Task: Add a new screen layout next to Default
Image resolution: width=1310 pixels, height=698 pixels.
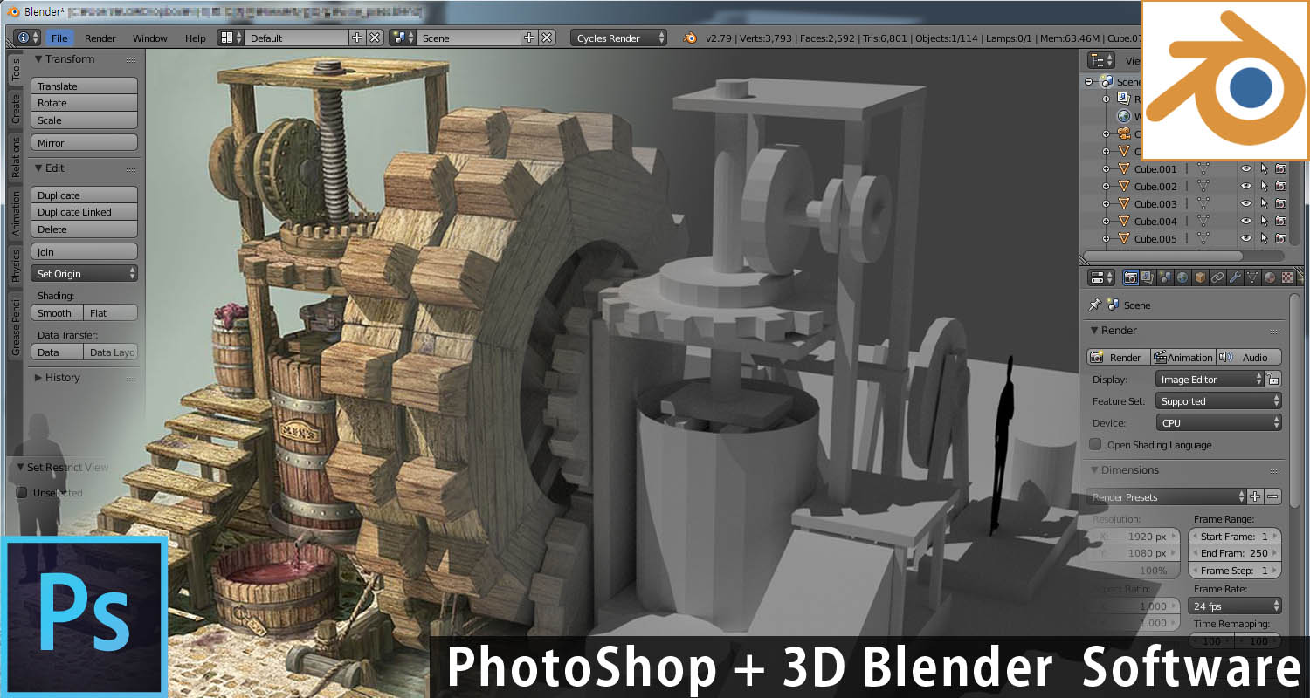Action: pos(356,38)
